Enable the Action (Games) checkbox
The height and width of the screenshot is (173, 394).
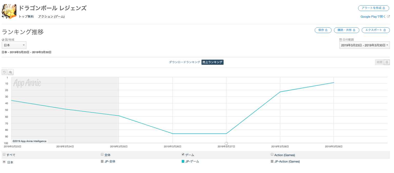[x=272, y=155]
